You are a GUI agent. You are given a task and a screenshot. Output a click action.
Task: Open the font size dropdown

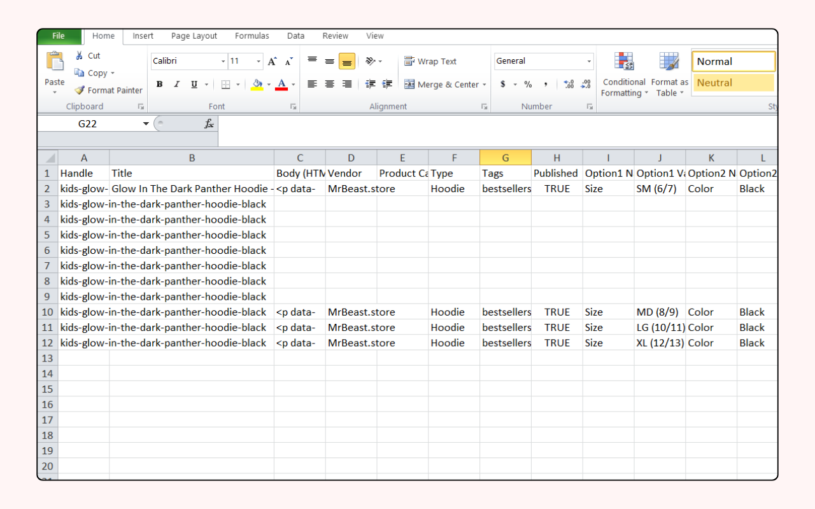259,61
